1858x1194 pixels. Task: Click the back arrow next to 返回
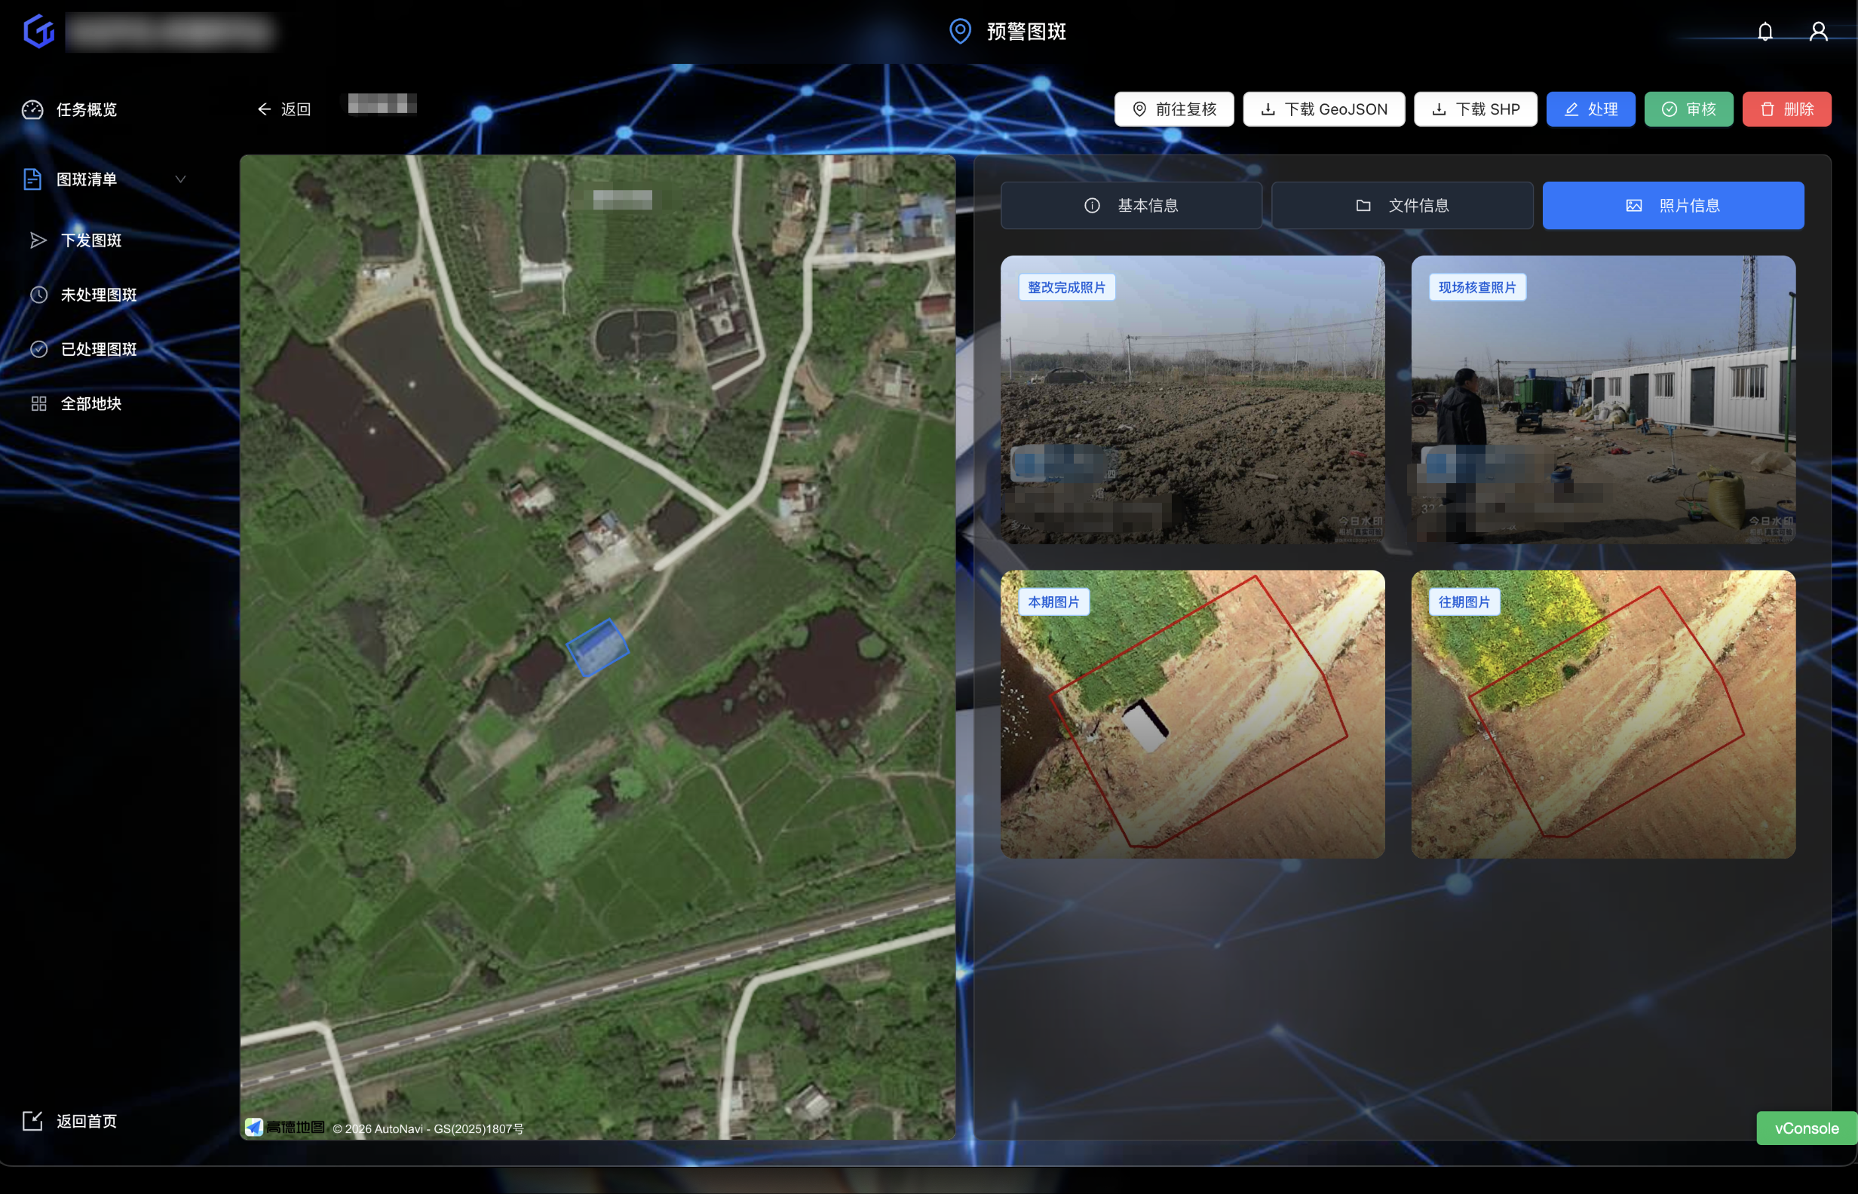[265, 109]
